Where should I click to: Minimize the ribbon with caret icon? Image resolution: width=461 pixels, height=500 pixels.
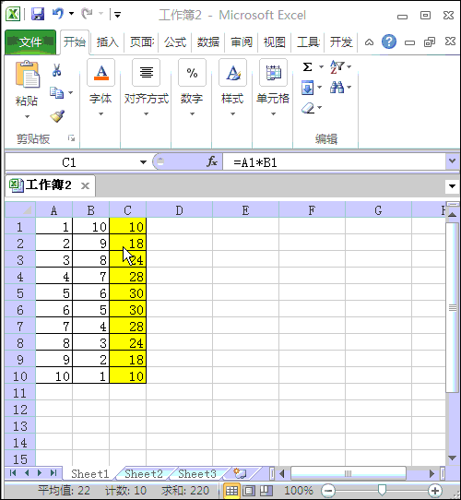(369, 42)
